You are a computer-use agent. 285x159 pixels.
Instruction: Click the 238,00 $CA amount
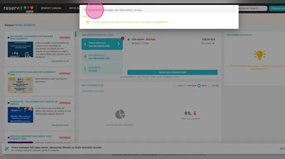point(208,39)
